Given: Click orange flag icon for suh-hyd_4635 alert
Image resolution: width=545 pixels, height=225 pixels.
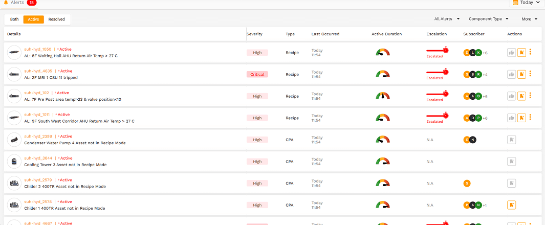Looking at the screenshot, I should coord(521,74).
